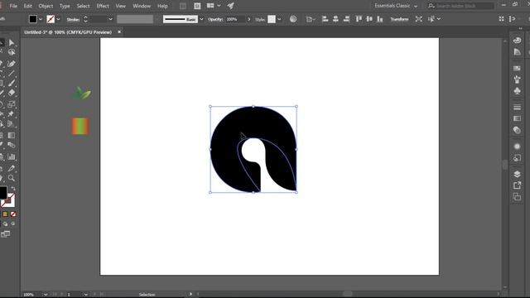
Task: Close the Untitled-3 document tab
Action: pyautogui.click(x=119, y=31)
